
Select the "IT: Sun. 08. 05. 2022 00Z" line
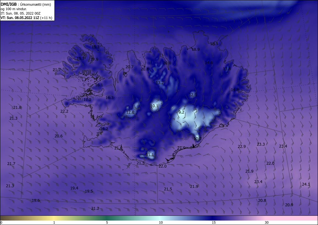click(x=20, y=13)
